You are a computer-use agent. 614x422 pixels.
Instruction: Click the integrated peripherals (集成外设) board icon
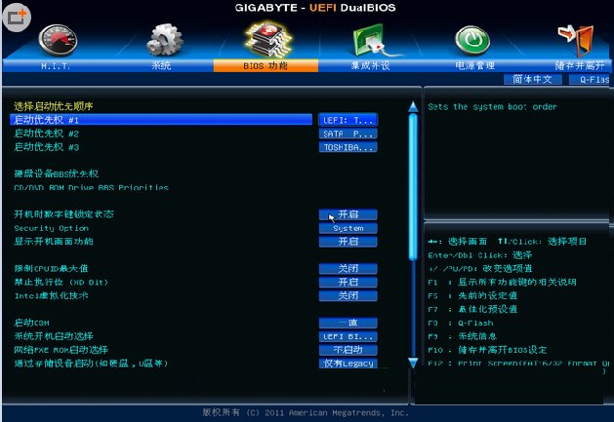point(371,40)
